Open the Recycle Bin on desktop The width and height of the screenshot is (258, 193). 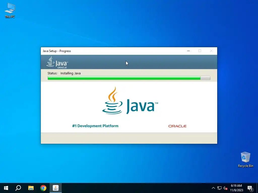245,160
